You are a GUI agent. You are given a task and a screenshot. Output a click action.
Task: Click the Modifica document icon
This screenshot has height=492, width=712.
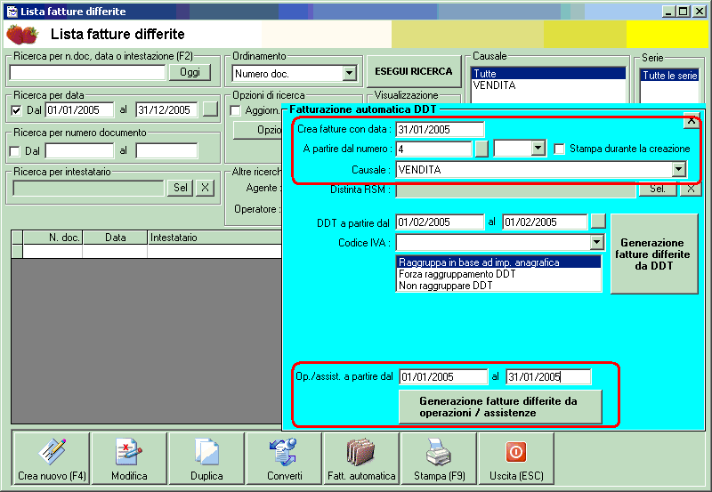tap(128, 452)
